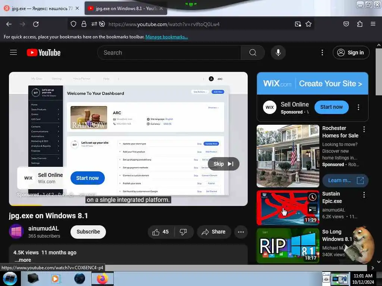
Task: Toggle picture-in-picture icon in address bar
Action: coord(298,24)
